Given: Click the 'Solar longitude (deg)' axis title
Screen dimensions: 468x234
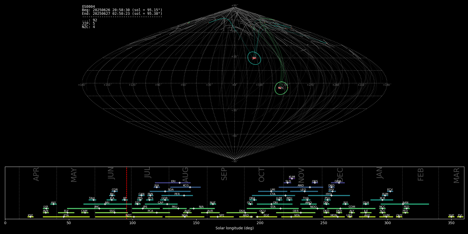Looking at the screenshot, I should (235, 228).
